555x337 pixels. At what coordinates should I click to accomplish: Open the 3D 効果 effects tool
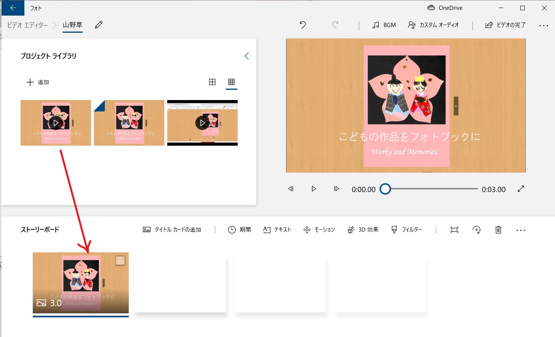(363, 230)
